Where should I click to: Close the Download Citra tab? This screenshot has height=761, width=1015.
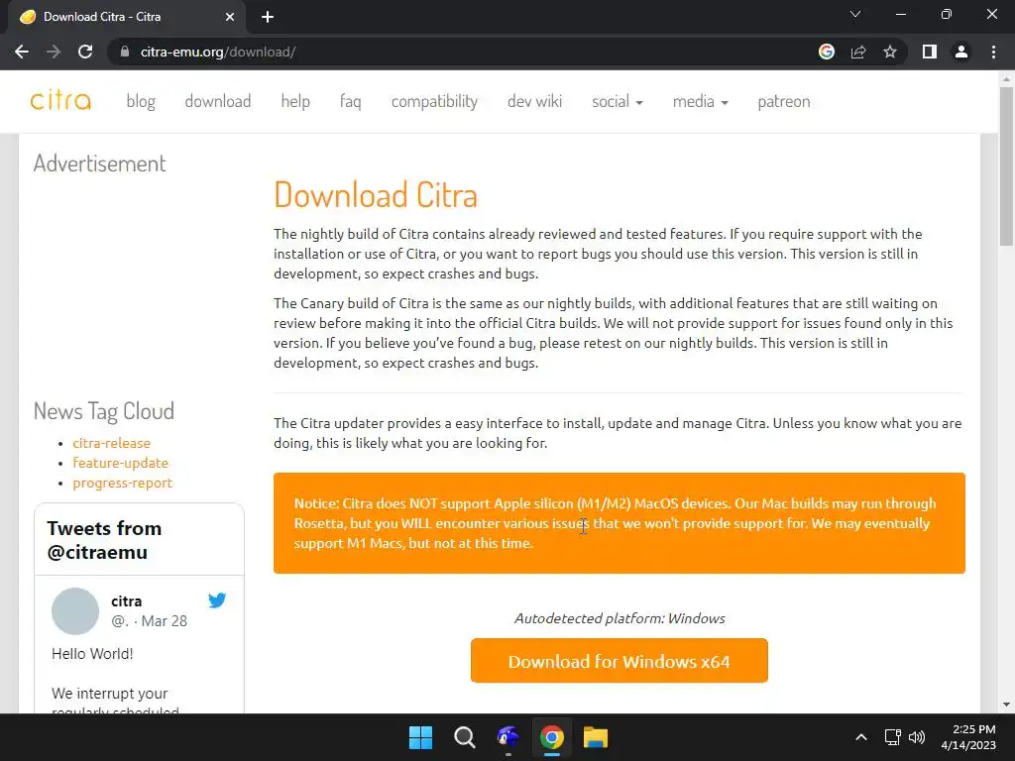[230, 17]
